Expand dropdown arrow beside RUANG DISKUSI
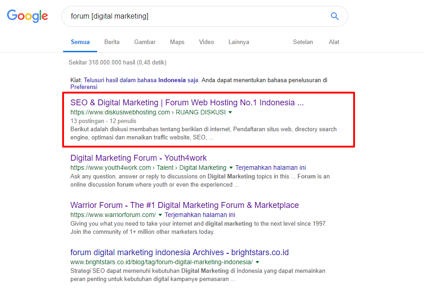Viewport: 424px width, 291px height. [230, 112]
